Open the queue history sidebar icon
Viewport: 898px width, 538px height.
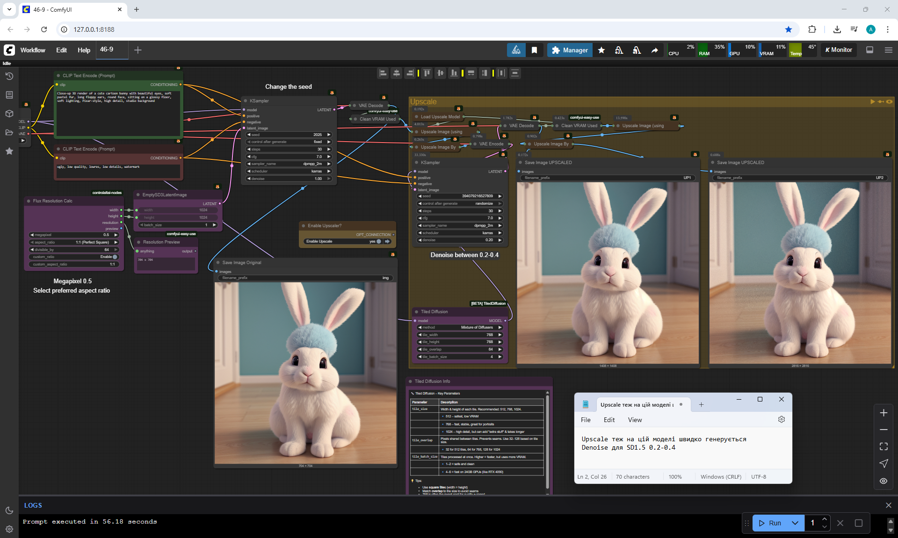[x=9, y=76]
